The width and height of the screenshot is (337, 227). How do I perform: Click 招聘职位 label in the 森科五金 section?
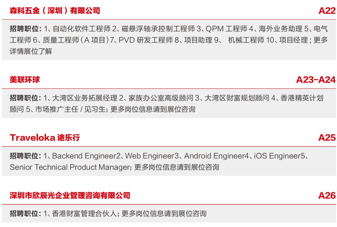25,29
